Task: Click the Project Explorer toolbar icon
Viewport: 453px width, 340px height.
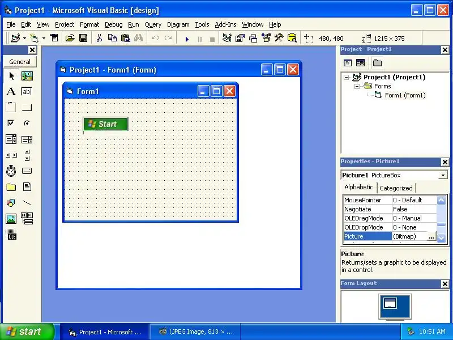Action: click(x=227, y=38)
